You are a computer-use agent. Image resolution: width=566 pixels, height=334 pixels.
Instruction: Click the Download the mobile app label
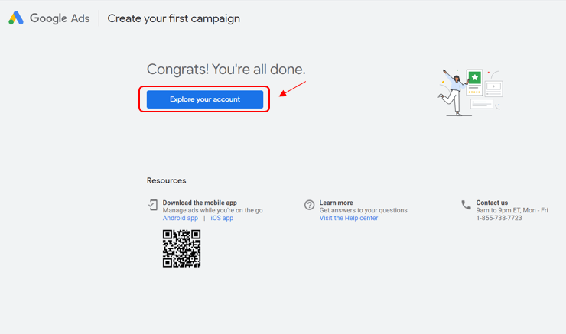click(x=200, y=203)
